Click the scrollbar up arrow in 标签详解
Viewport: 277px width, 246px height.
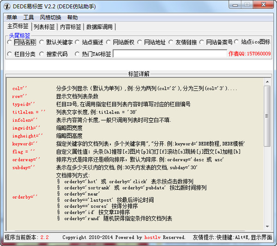coord(267,82)
